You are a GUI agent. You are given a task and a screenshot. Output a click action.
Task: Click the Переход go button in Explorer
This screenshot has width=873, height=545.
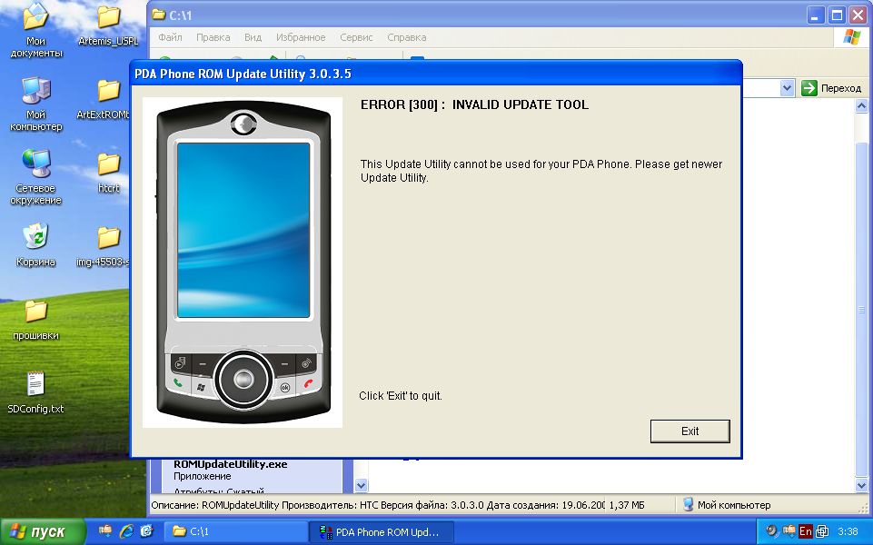click(x=831, y=88)
